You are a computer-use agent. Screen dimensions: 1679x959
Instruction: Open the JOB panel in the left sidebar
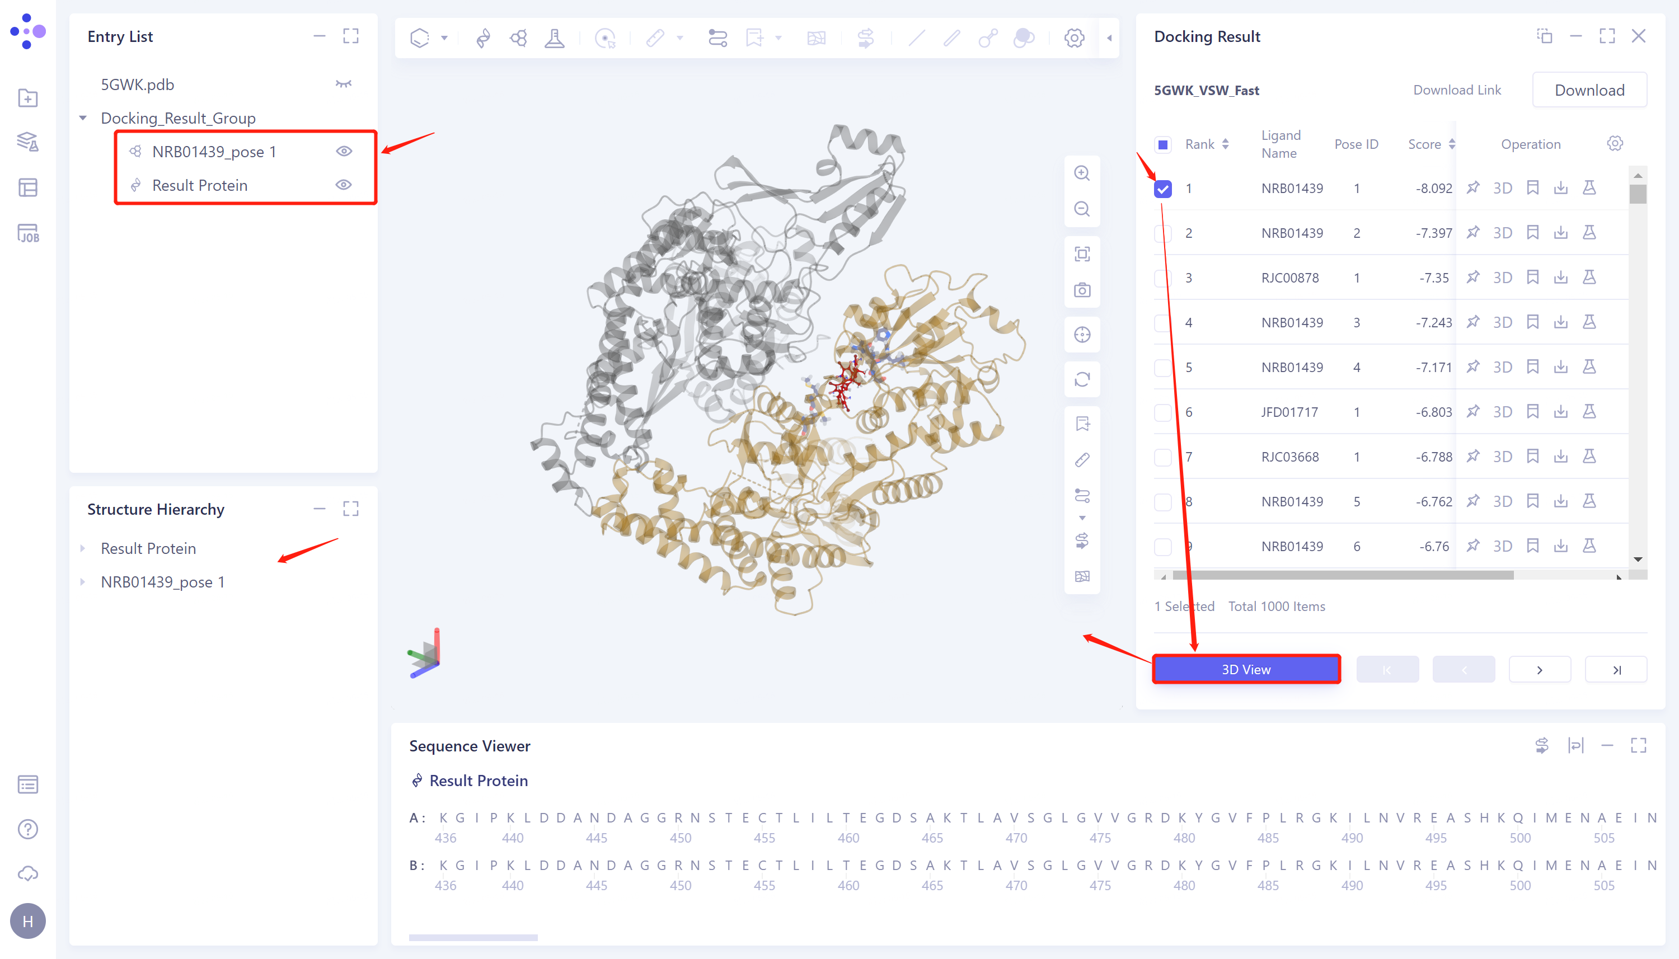click(27, 232)
